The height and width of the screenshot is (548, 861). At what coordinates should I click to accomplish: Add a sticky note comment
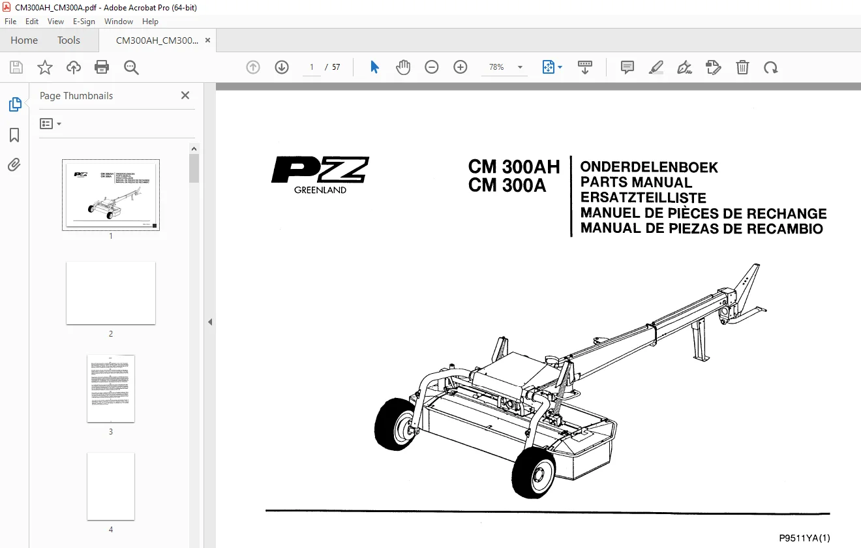click(x=627, y=67)
